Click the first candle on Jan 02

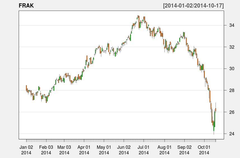coord(26,88)
